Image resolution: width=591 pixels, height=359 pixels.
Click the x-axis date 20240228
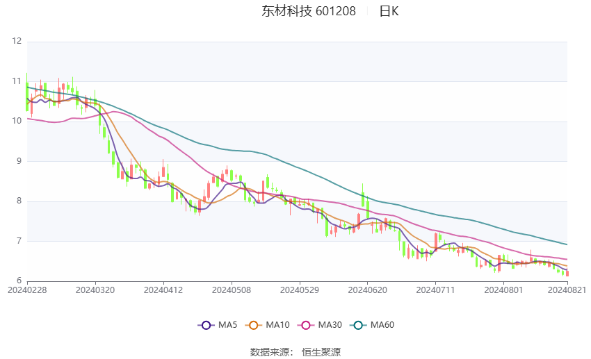point(27,290)
